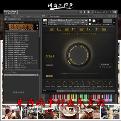Switch to the Libraries tab
The width and height of the screenshot is (121, 121).
8,16
